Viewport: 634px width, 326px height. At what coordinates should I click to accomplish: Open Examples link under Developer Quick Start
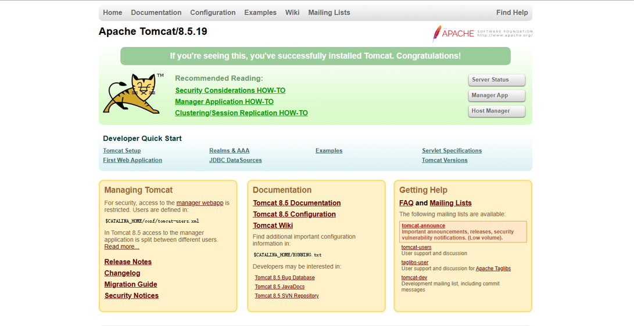coord(329,150)
